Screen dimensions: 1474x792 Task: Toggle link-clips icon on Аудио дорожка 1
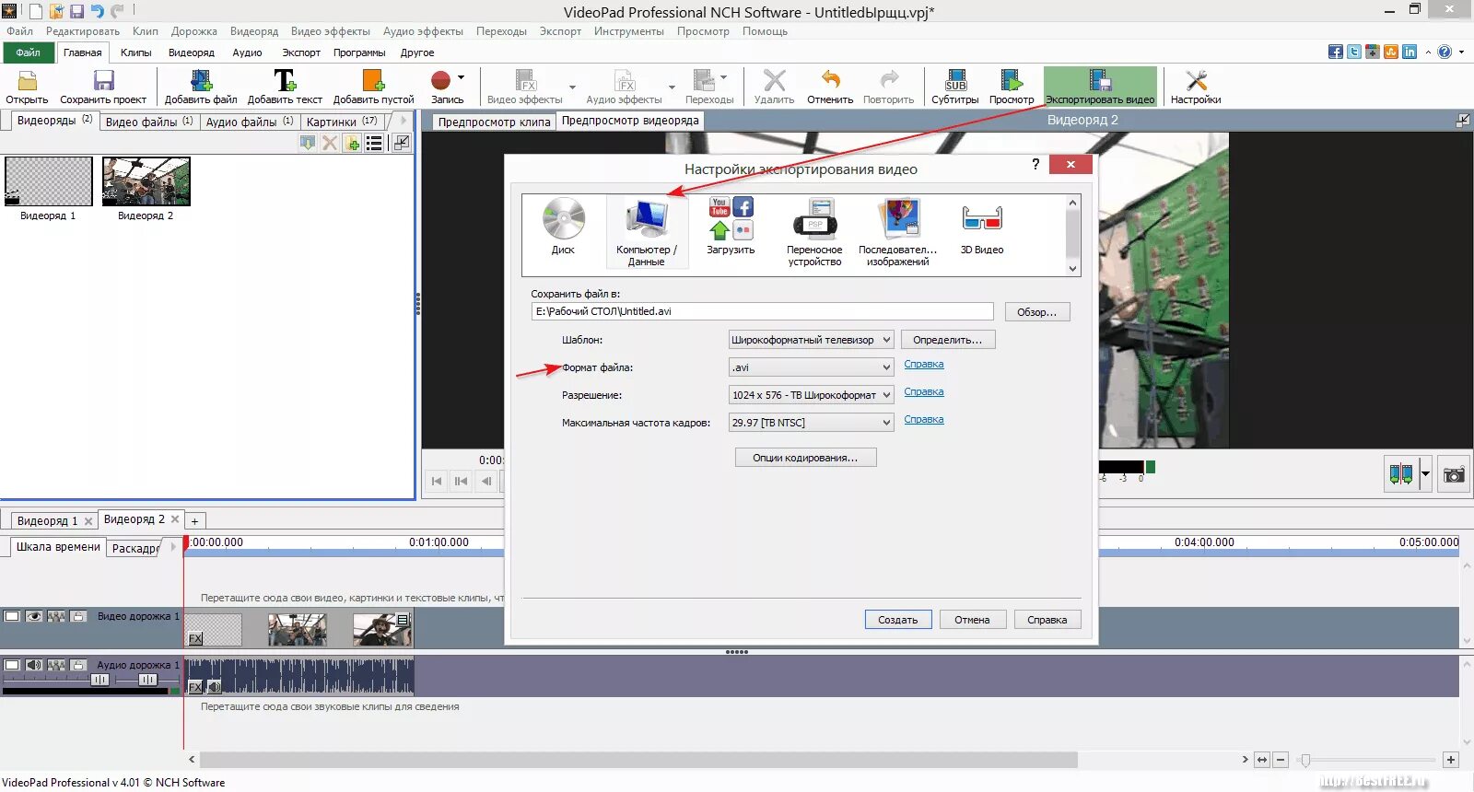click(56, 665)
